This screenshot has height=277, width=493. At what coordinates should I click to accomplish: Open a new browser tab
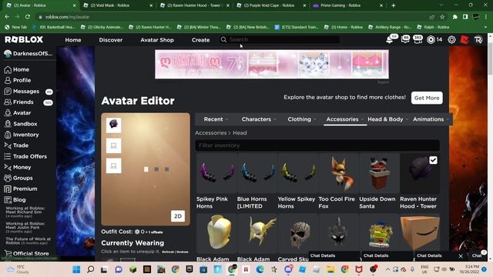coord(394,5)
